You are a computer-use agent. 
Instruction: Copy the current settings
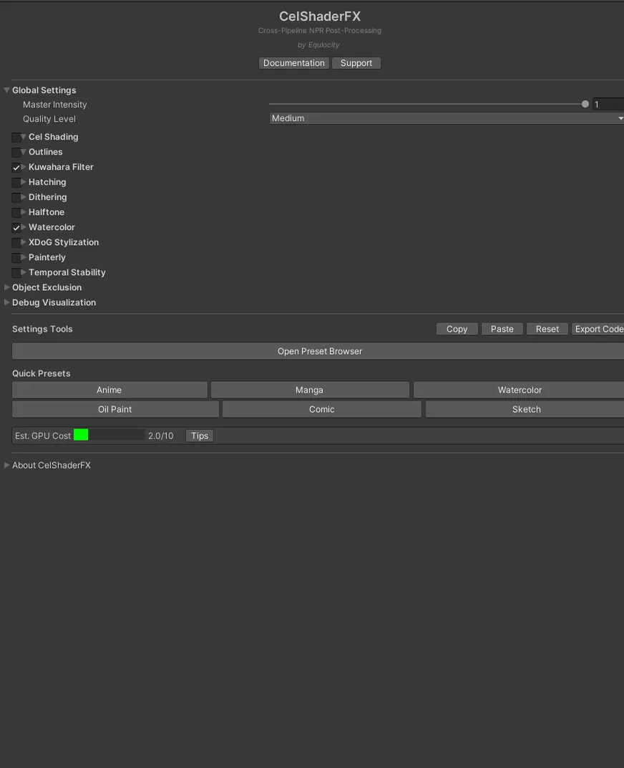(x=457, y=329)
